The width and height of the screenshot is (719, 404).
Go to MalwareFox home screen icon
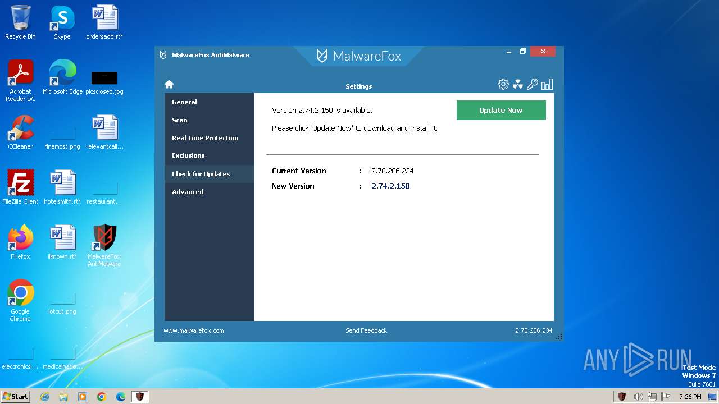169,84
